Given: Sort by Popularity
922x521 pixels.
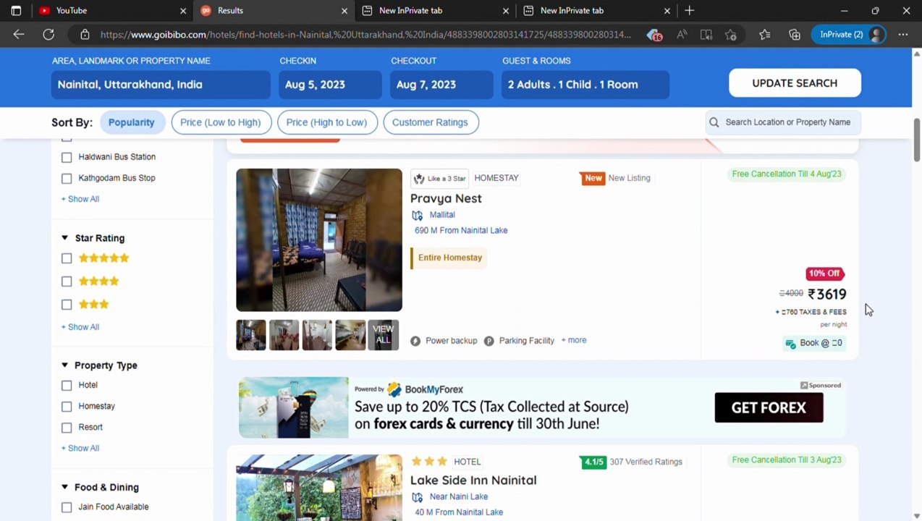Looking at the screenshot, I should click(132, 122).
